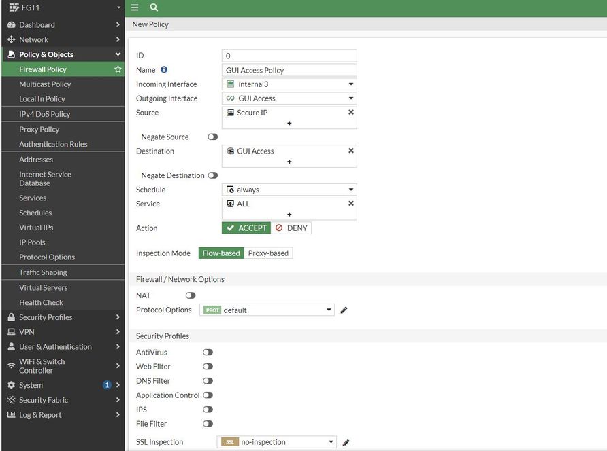Edit SSL Inspection profile with the pencil icon

346,442
